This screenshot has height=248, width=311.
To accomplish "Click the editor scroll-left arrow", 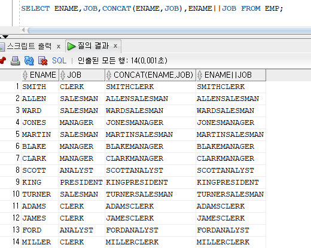I will [23, 30].
